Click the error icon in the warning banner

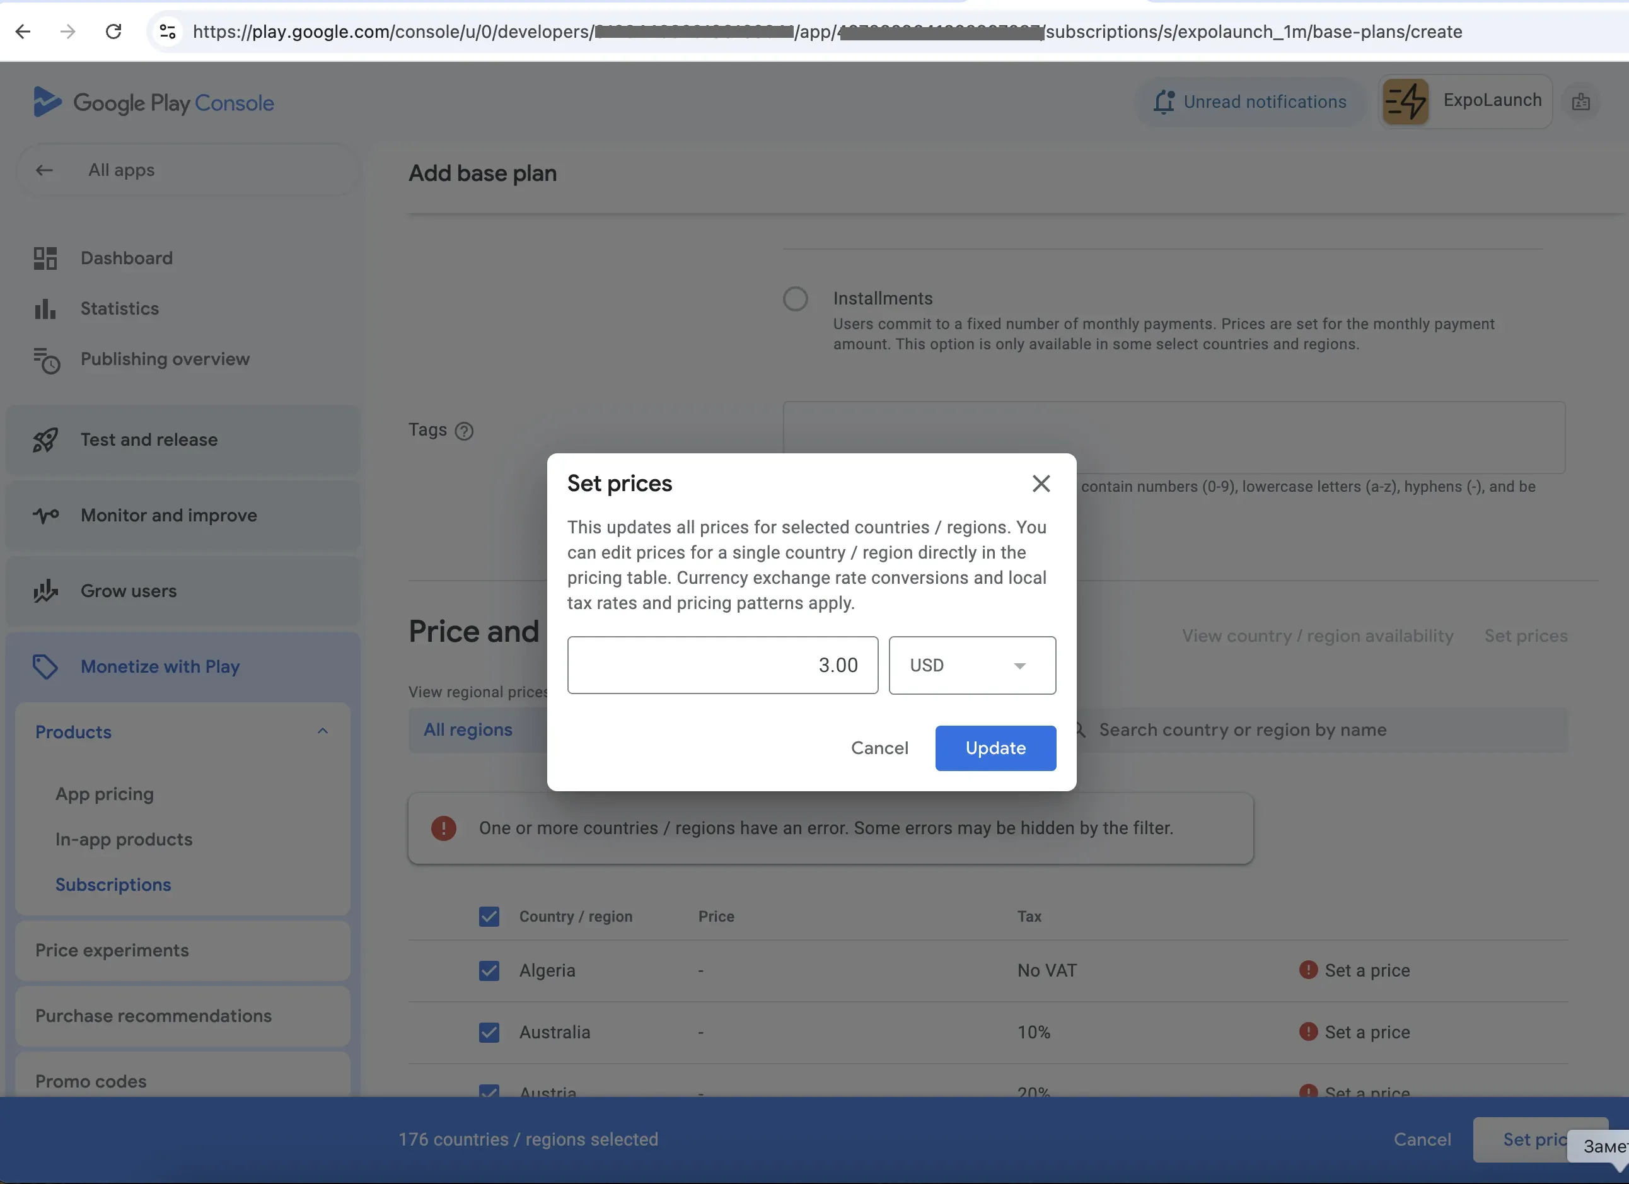click(444, 828)
